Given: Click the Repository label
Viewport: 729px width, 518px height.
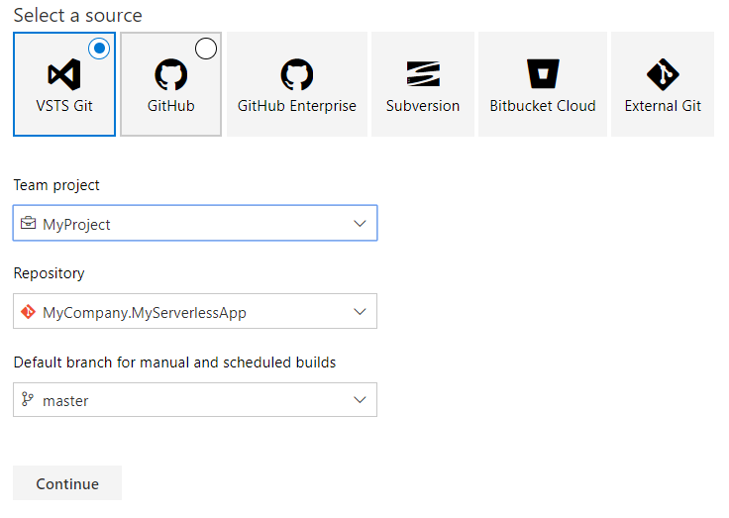Looking at the screenshot, I should click(x=49, y=274).
